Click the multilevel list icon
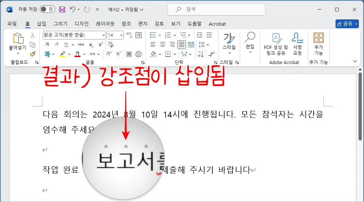This screenshot has width=364, height=202. (x=183, y=35)
